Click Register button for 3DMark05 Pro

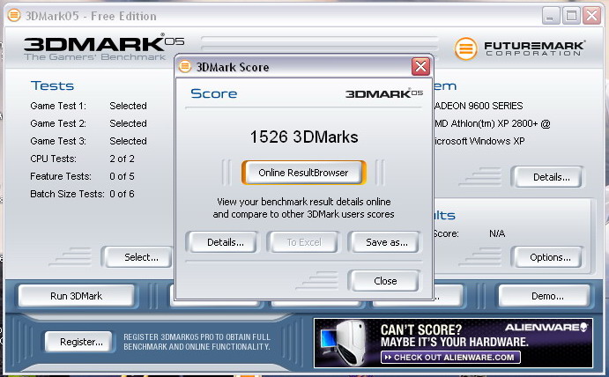pyautogui.click(x=79, y=342)
